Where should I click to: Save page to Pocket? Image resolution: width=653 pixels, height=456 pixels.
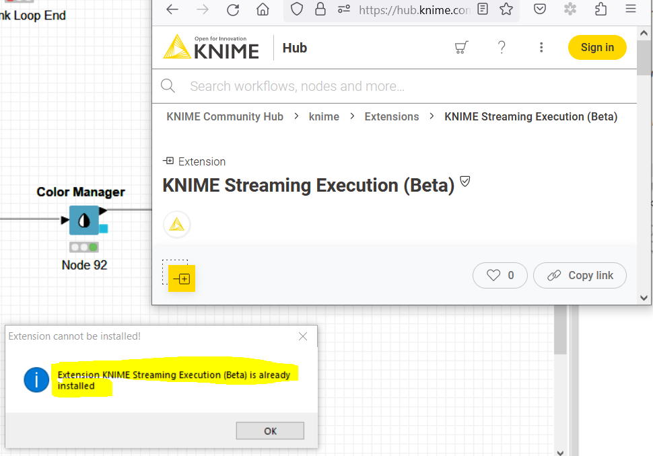[x=540, y=9]
